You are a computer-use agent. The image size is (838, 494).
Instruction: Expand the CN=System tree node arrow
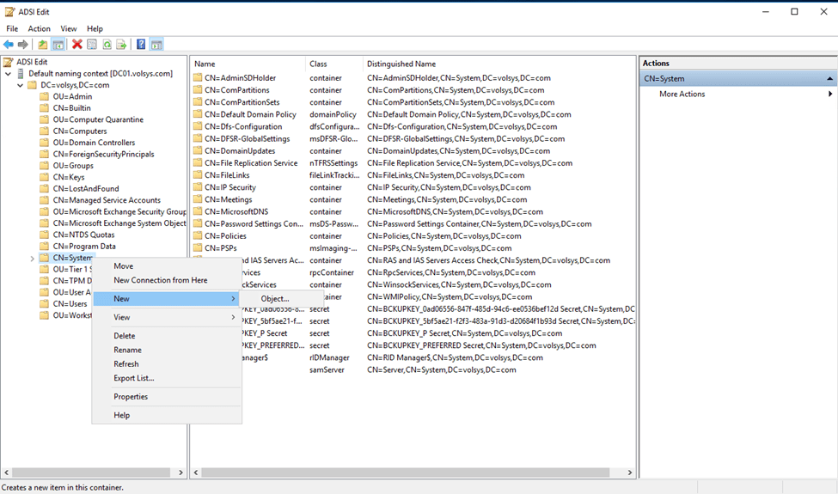point(33,258)
